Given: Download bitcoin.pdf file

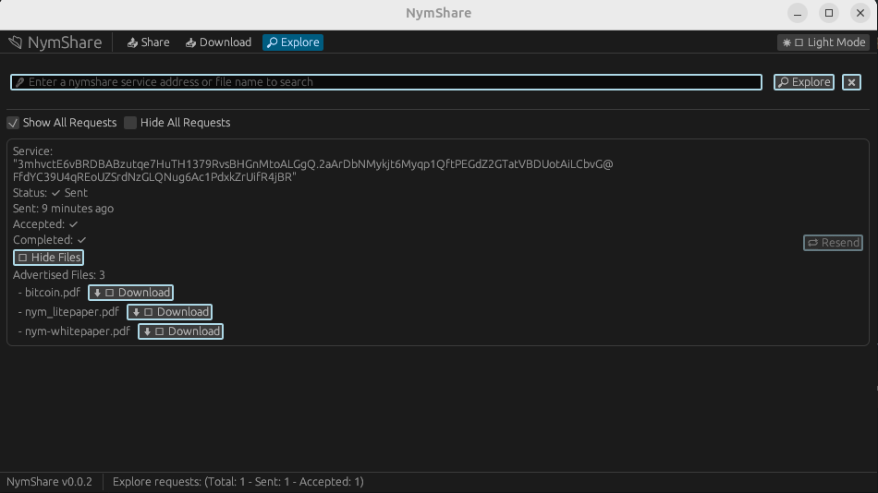Looking at the screenshot, I should pos(131,293).
